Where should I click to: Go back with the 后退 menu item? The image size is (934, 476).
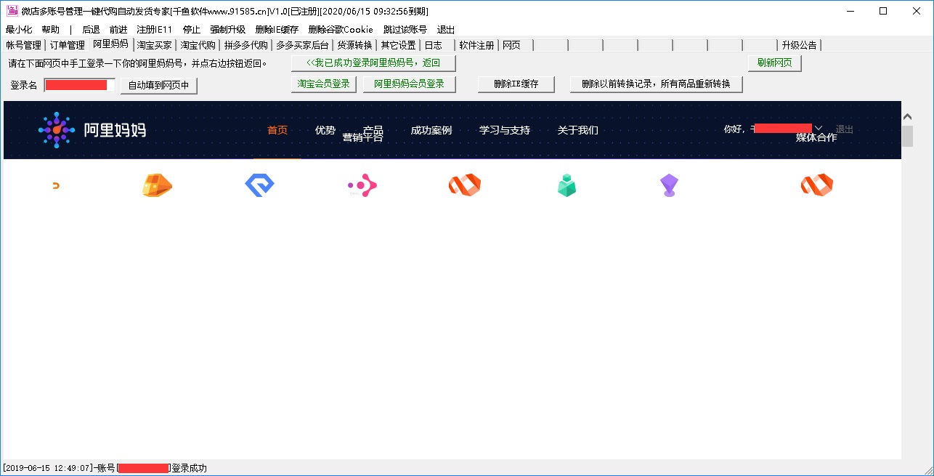point(91,30)
